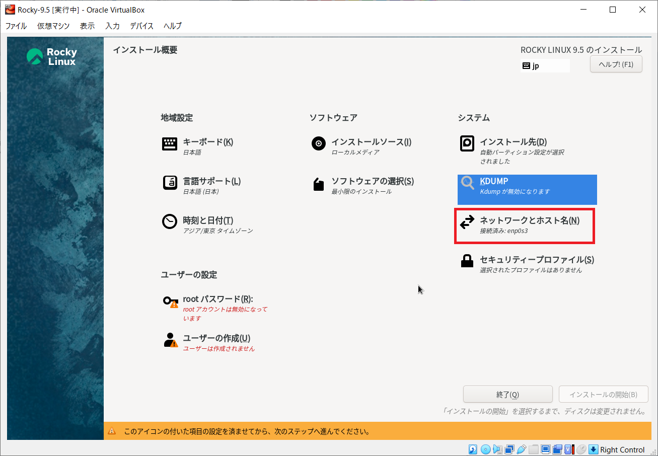Screen dimensions: 658x456
Task: Click the VirtualBox window title icon
Action: (x=10, y=10)
